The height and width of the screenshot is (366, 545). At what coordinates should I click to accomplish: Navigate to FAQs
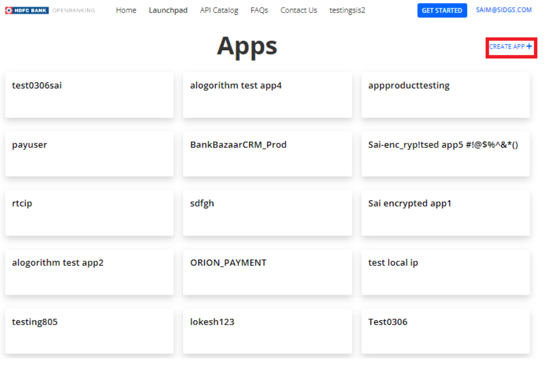[x=259, y=10]
